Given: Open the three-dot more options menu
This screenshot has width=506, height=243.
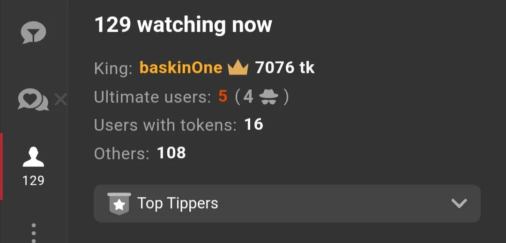Looking at the screenshot, I should [x=34, y=233].
